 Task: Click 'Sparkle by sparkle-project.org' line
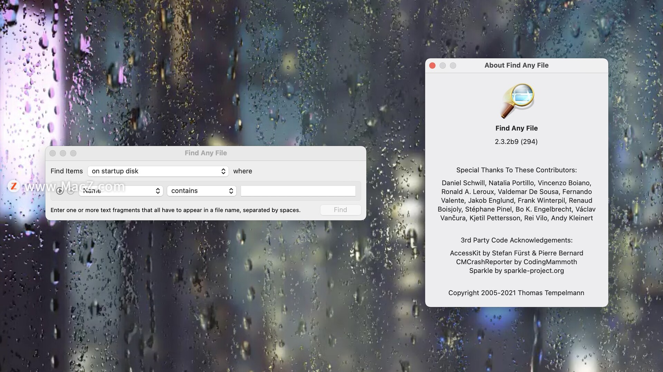pyautogui.click(x=517, y=271)
